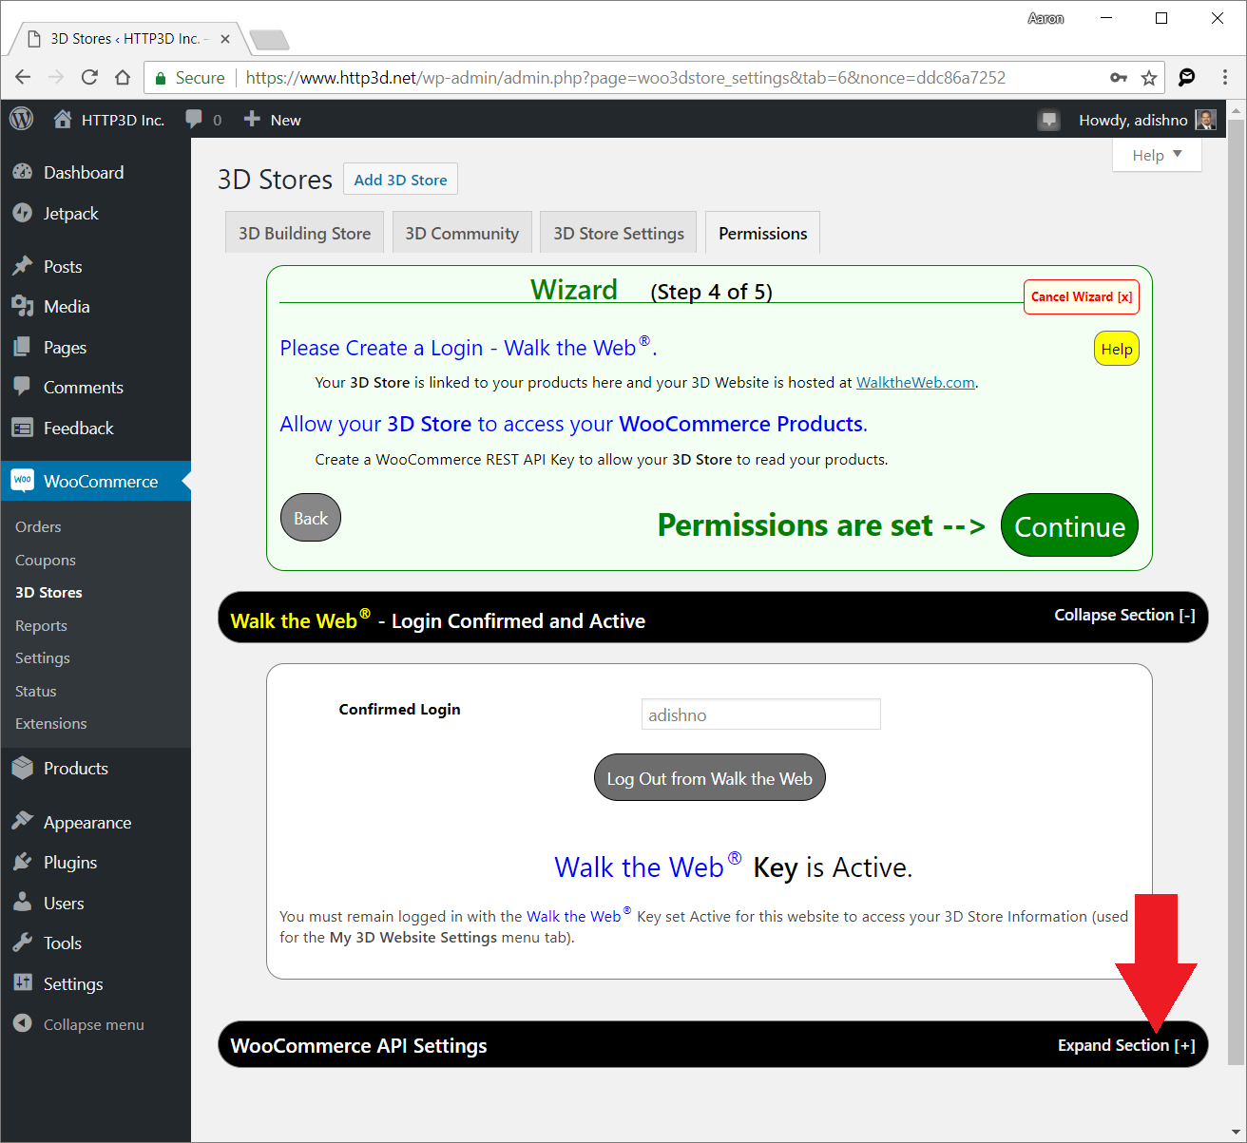This screenshot has height=1143, width=1247.
Task: Reload the page with refresh icon
Action: (x=89, y=78)
